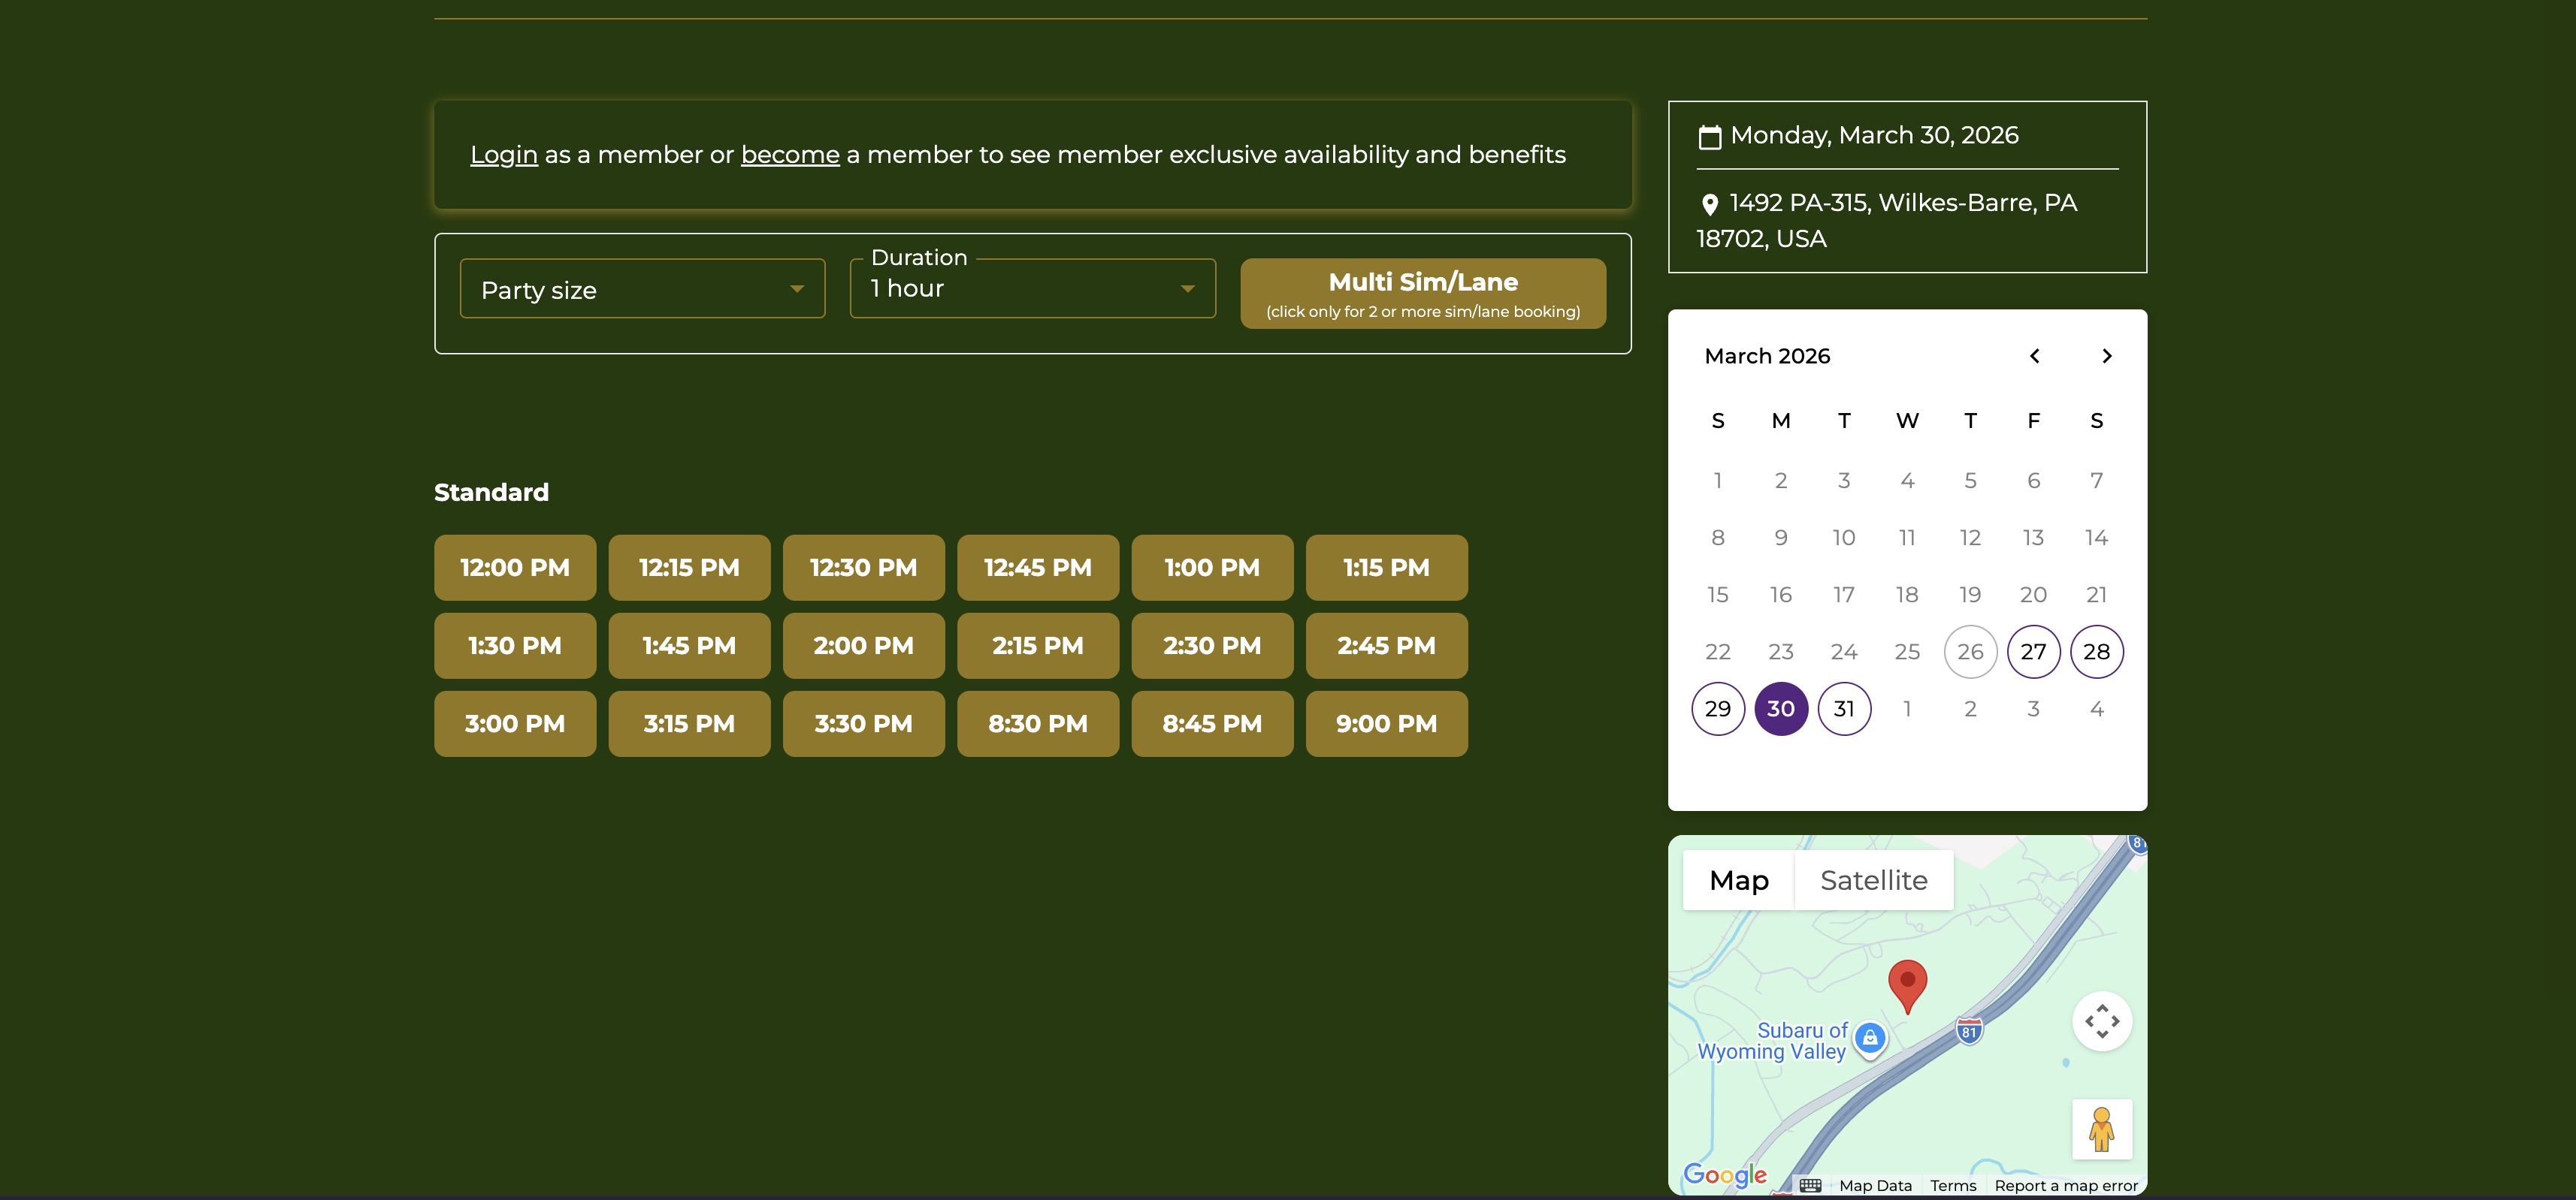Image resolution: width=2576 pixels, height=1200 pixels.
Task: Open the Login link for members
Action: click(503, 154)
